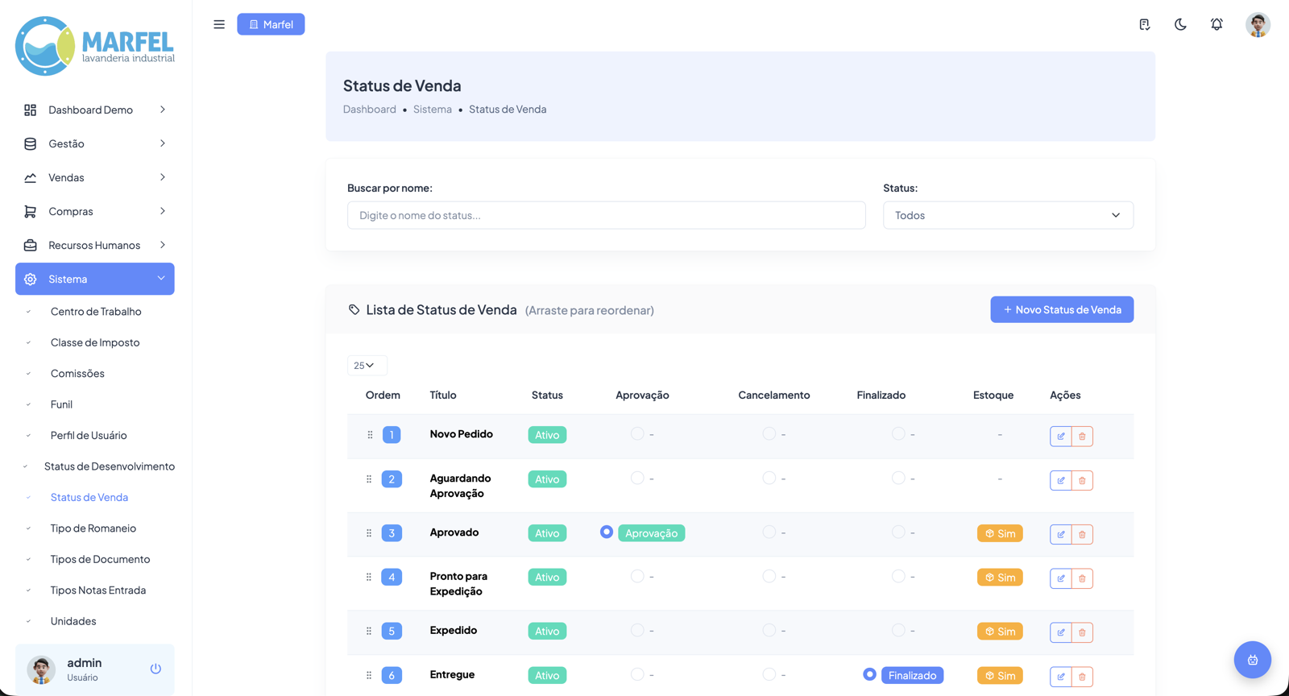1289x696 pixels.
Task: Open the notifications bell icon
Action: coord(1216,24)
